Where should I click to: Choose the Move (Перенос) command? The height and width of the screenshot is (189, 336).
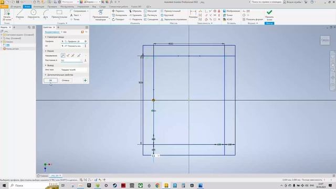tap(118, 11)
